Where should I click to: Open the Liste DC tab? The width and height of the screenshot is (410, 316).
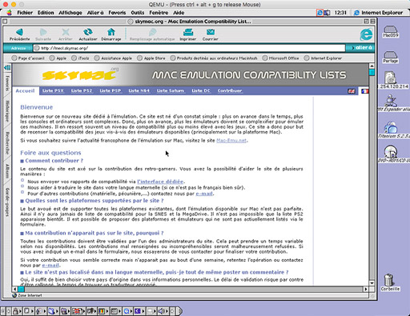201,90
